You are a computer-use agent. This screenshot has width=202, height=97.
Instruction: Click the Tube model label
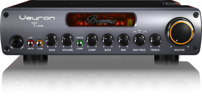(37, 25)
